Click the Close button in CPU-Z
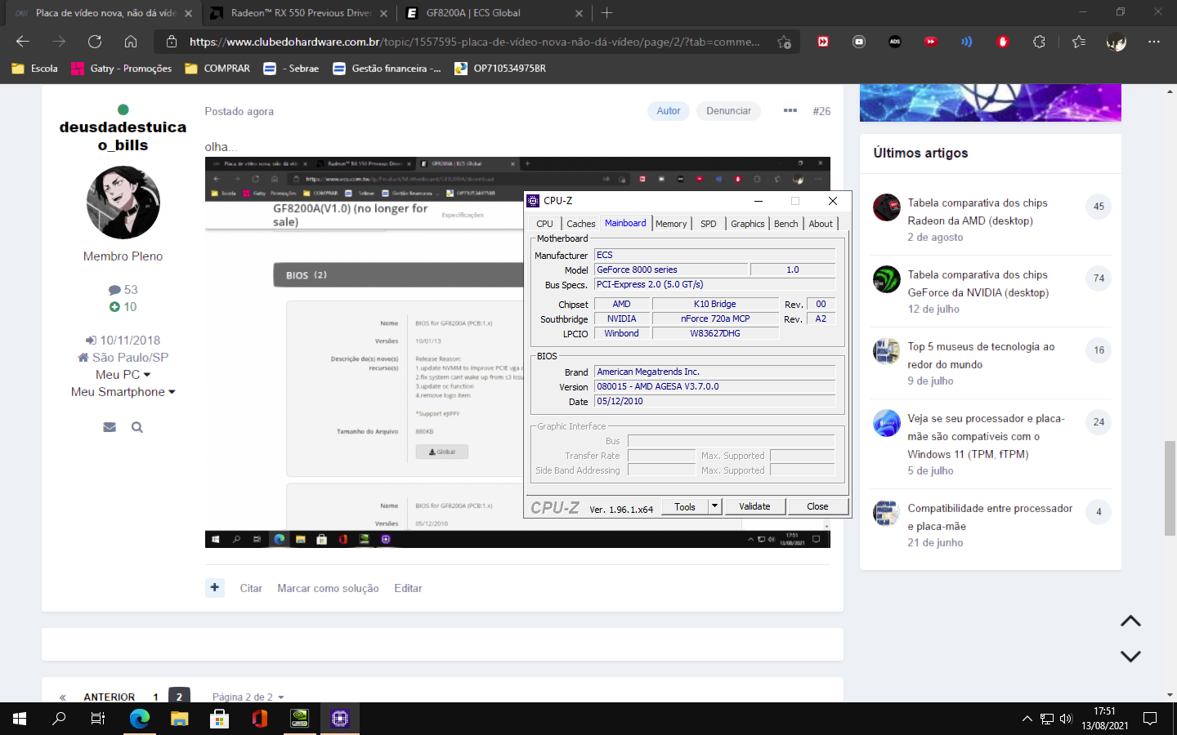This screenshot has height=735, width=1177. [x=817, y=506]
